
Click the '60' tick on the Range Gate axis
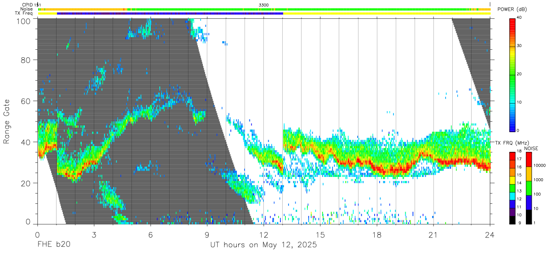pos(26,101)
